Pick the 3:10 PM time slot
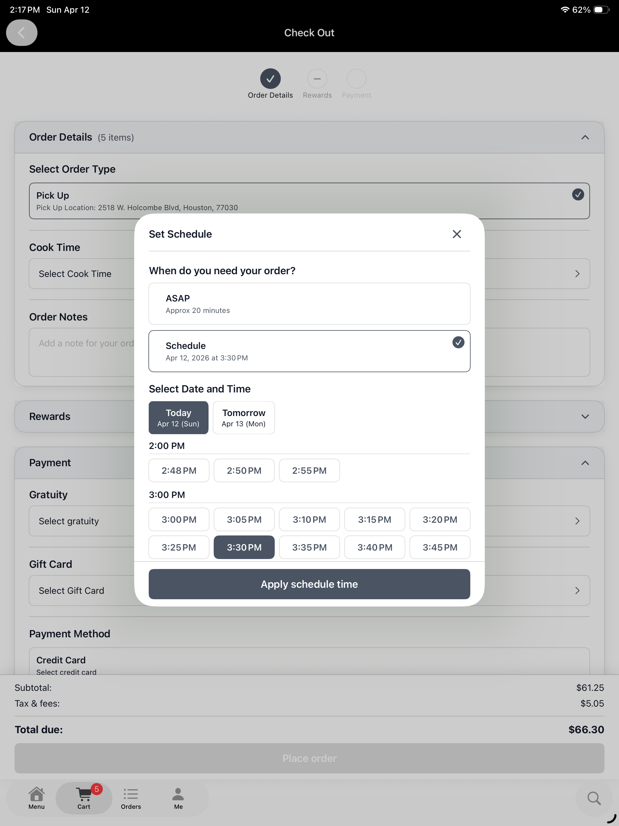Image resolution: width=619 pixels, height=826 pixels. [x=309, y=519]
